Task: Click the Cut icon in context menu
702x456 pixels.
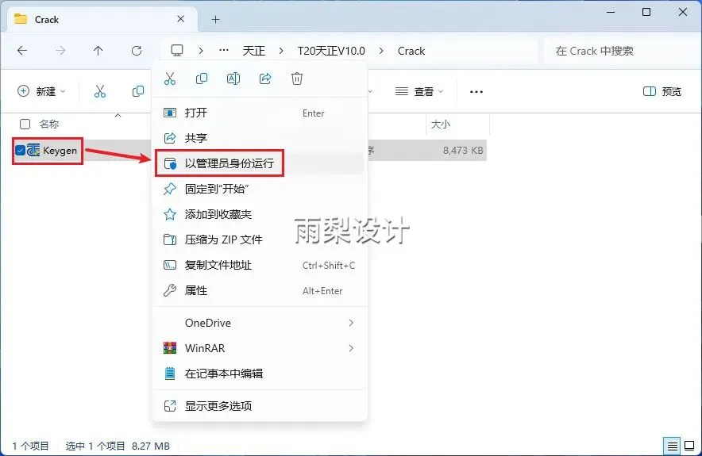Action: click(x=170, y=79)
